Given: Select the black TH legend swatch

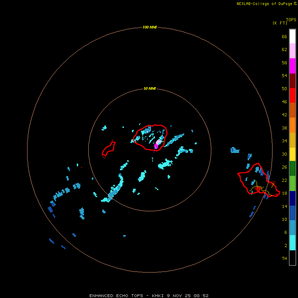Looking at the screenshot, I should click(x=292, y=258).
